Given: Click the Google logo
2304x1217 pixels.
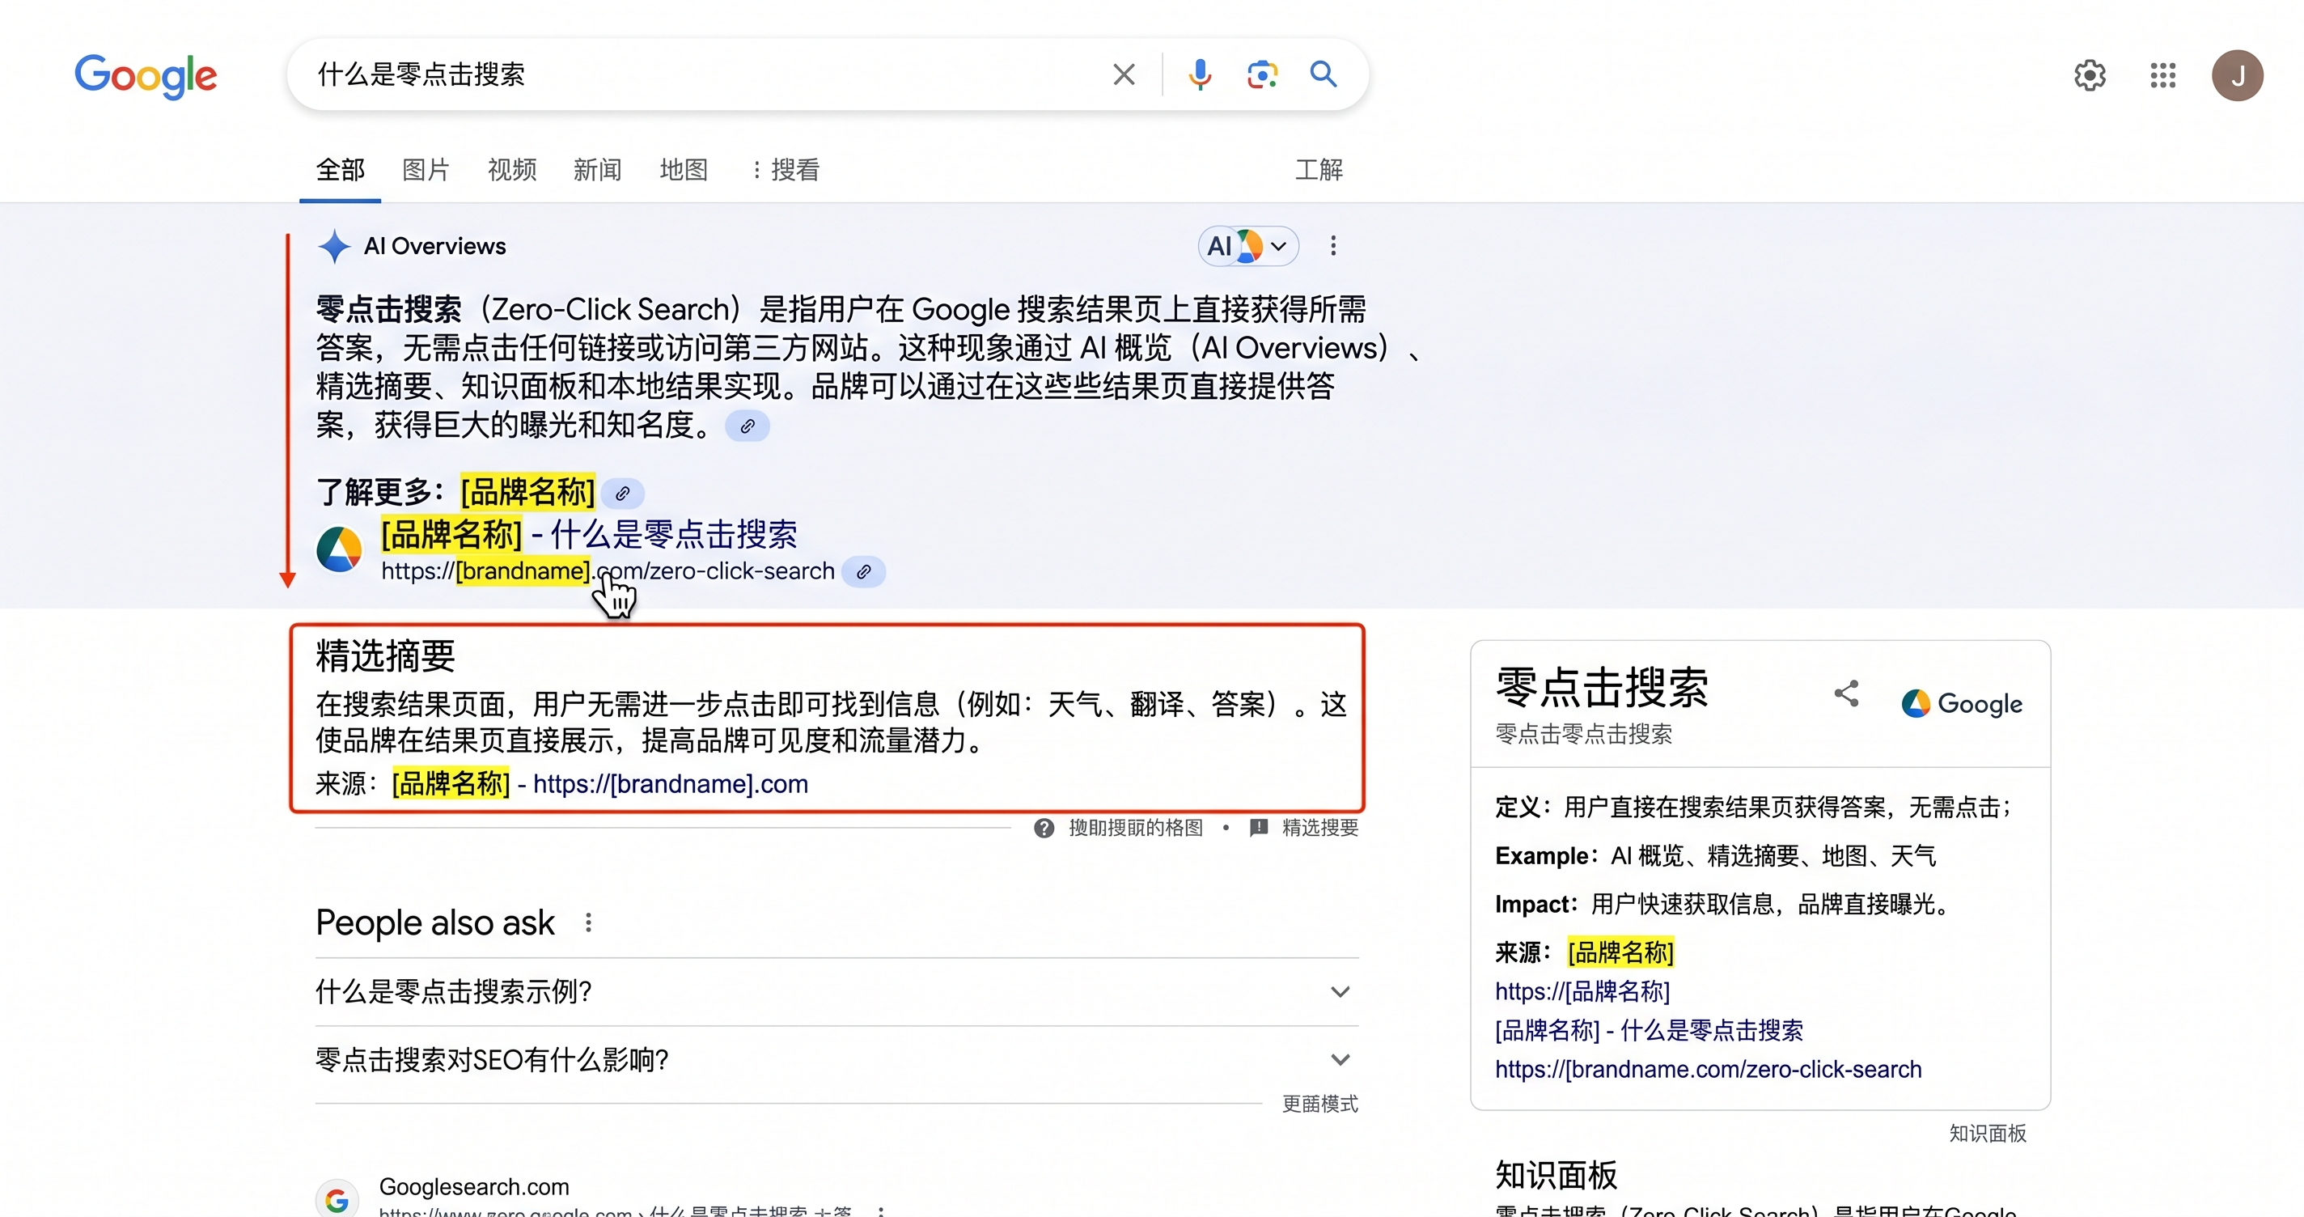Looking at the screenshot, I should pyautogui.click(x=146, y=76).
